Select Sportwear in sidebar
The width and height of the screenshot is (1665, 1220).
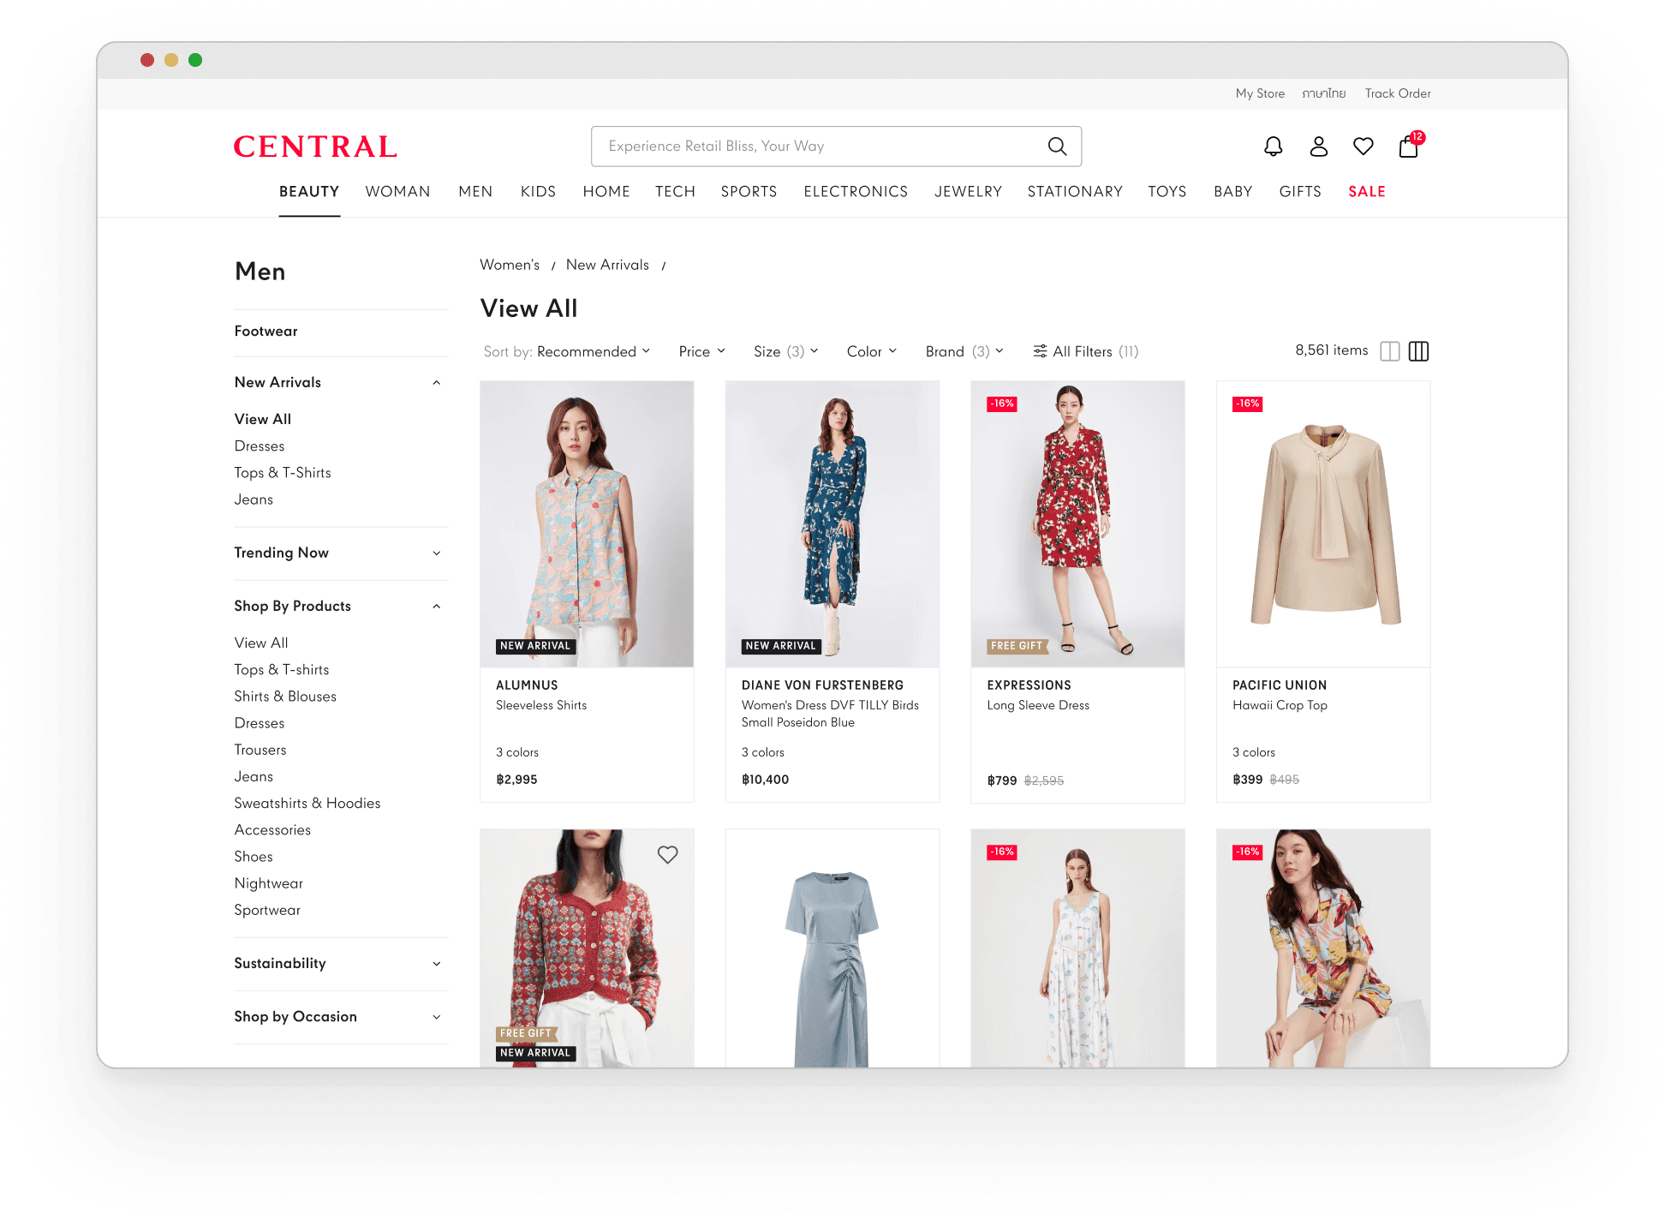(x=267, y=910)
